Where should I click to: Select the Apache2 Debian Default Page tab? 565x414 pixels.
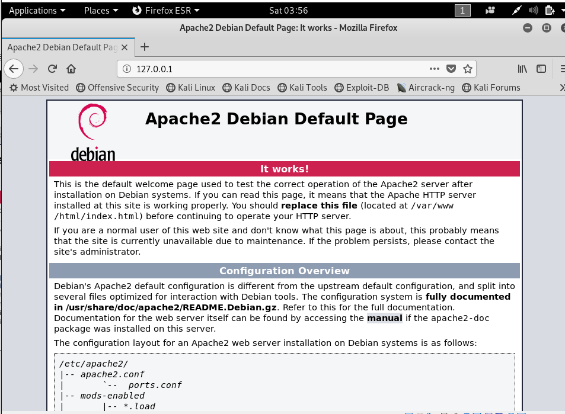point(68,47)
